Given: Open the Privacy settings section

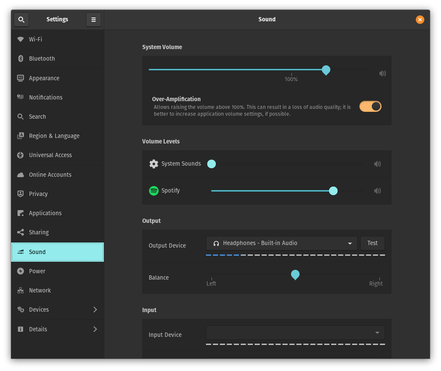Looking at the screenshot, I should tap(38, 194).
